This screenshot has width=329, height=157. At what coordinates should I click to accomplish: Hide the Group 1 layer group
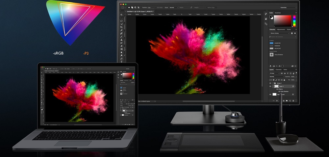(270, 83)
